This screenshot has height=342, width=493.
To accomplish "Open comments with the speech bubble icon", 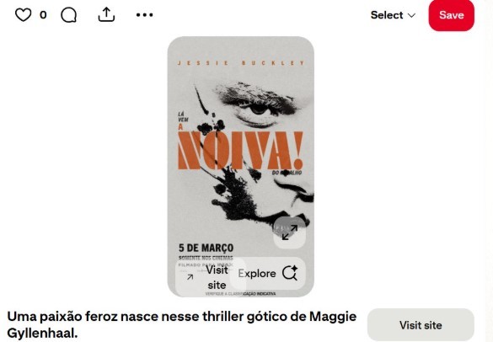I will pos(68,15).
